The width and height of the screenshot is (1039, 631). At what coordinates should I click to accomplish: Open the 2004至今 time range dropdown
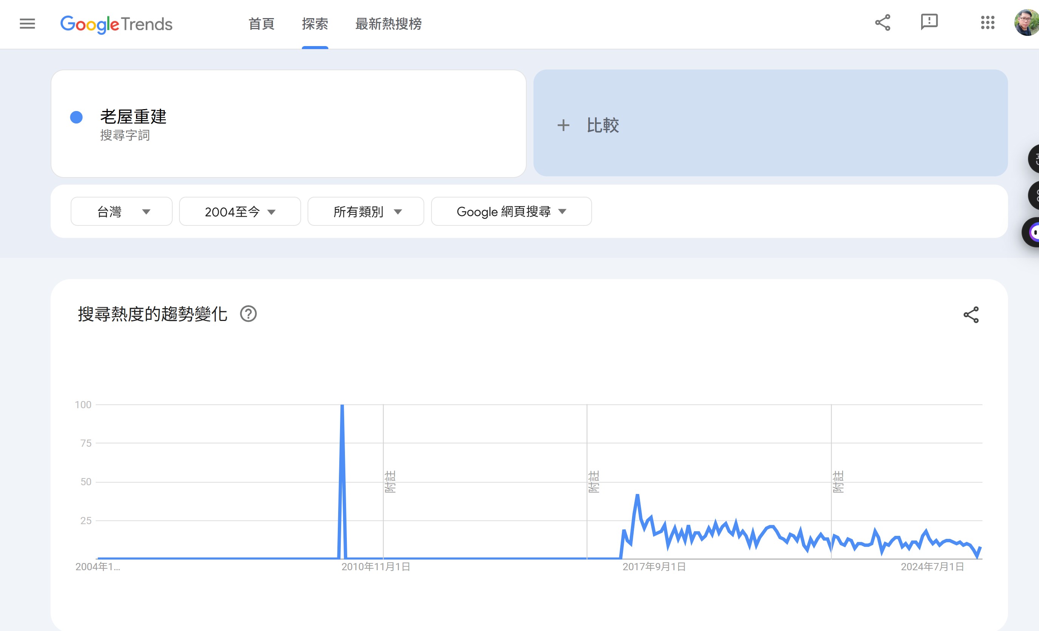pos(240,211)
